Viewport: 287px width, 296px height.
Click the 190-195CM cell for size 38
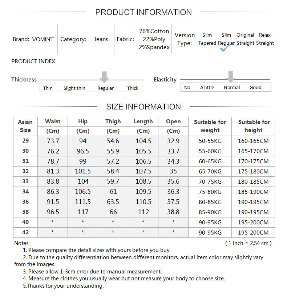click(x=253, y=212)
